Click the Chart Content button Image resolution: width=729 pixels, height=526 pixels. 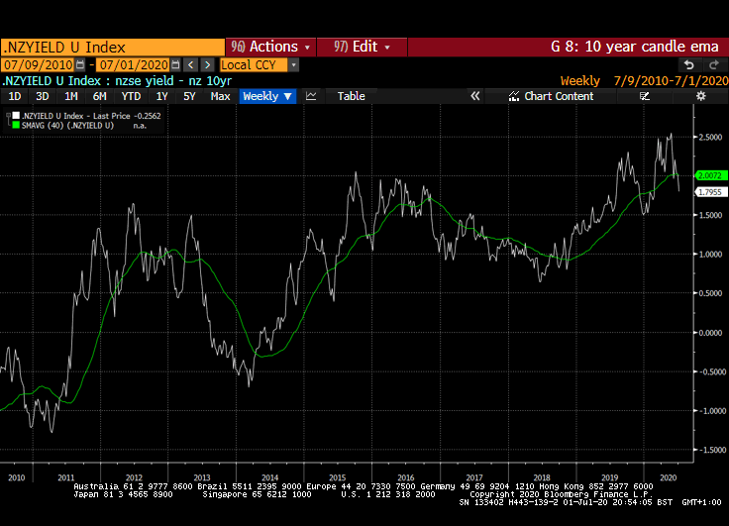click(x=551, y=96)
